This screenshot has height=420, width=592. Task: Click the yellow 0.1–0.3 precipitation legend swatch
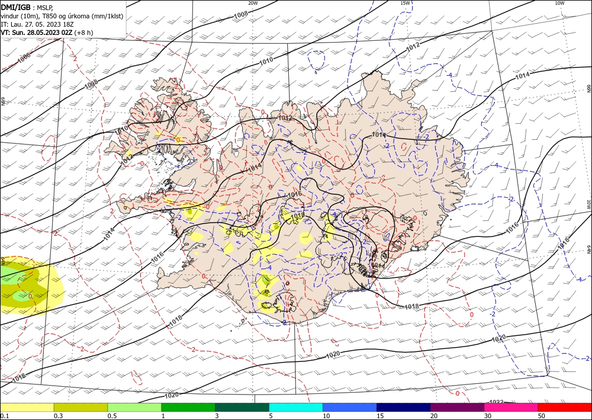pos(27,408)
